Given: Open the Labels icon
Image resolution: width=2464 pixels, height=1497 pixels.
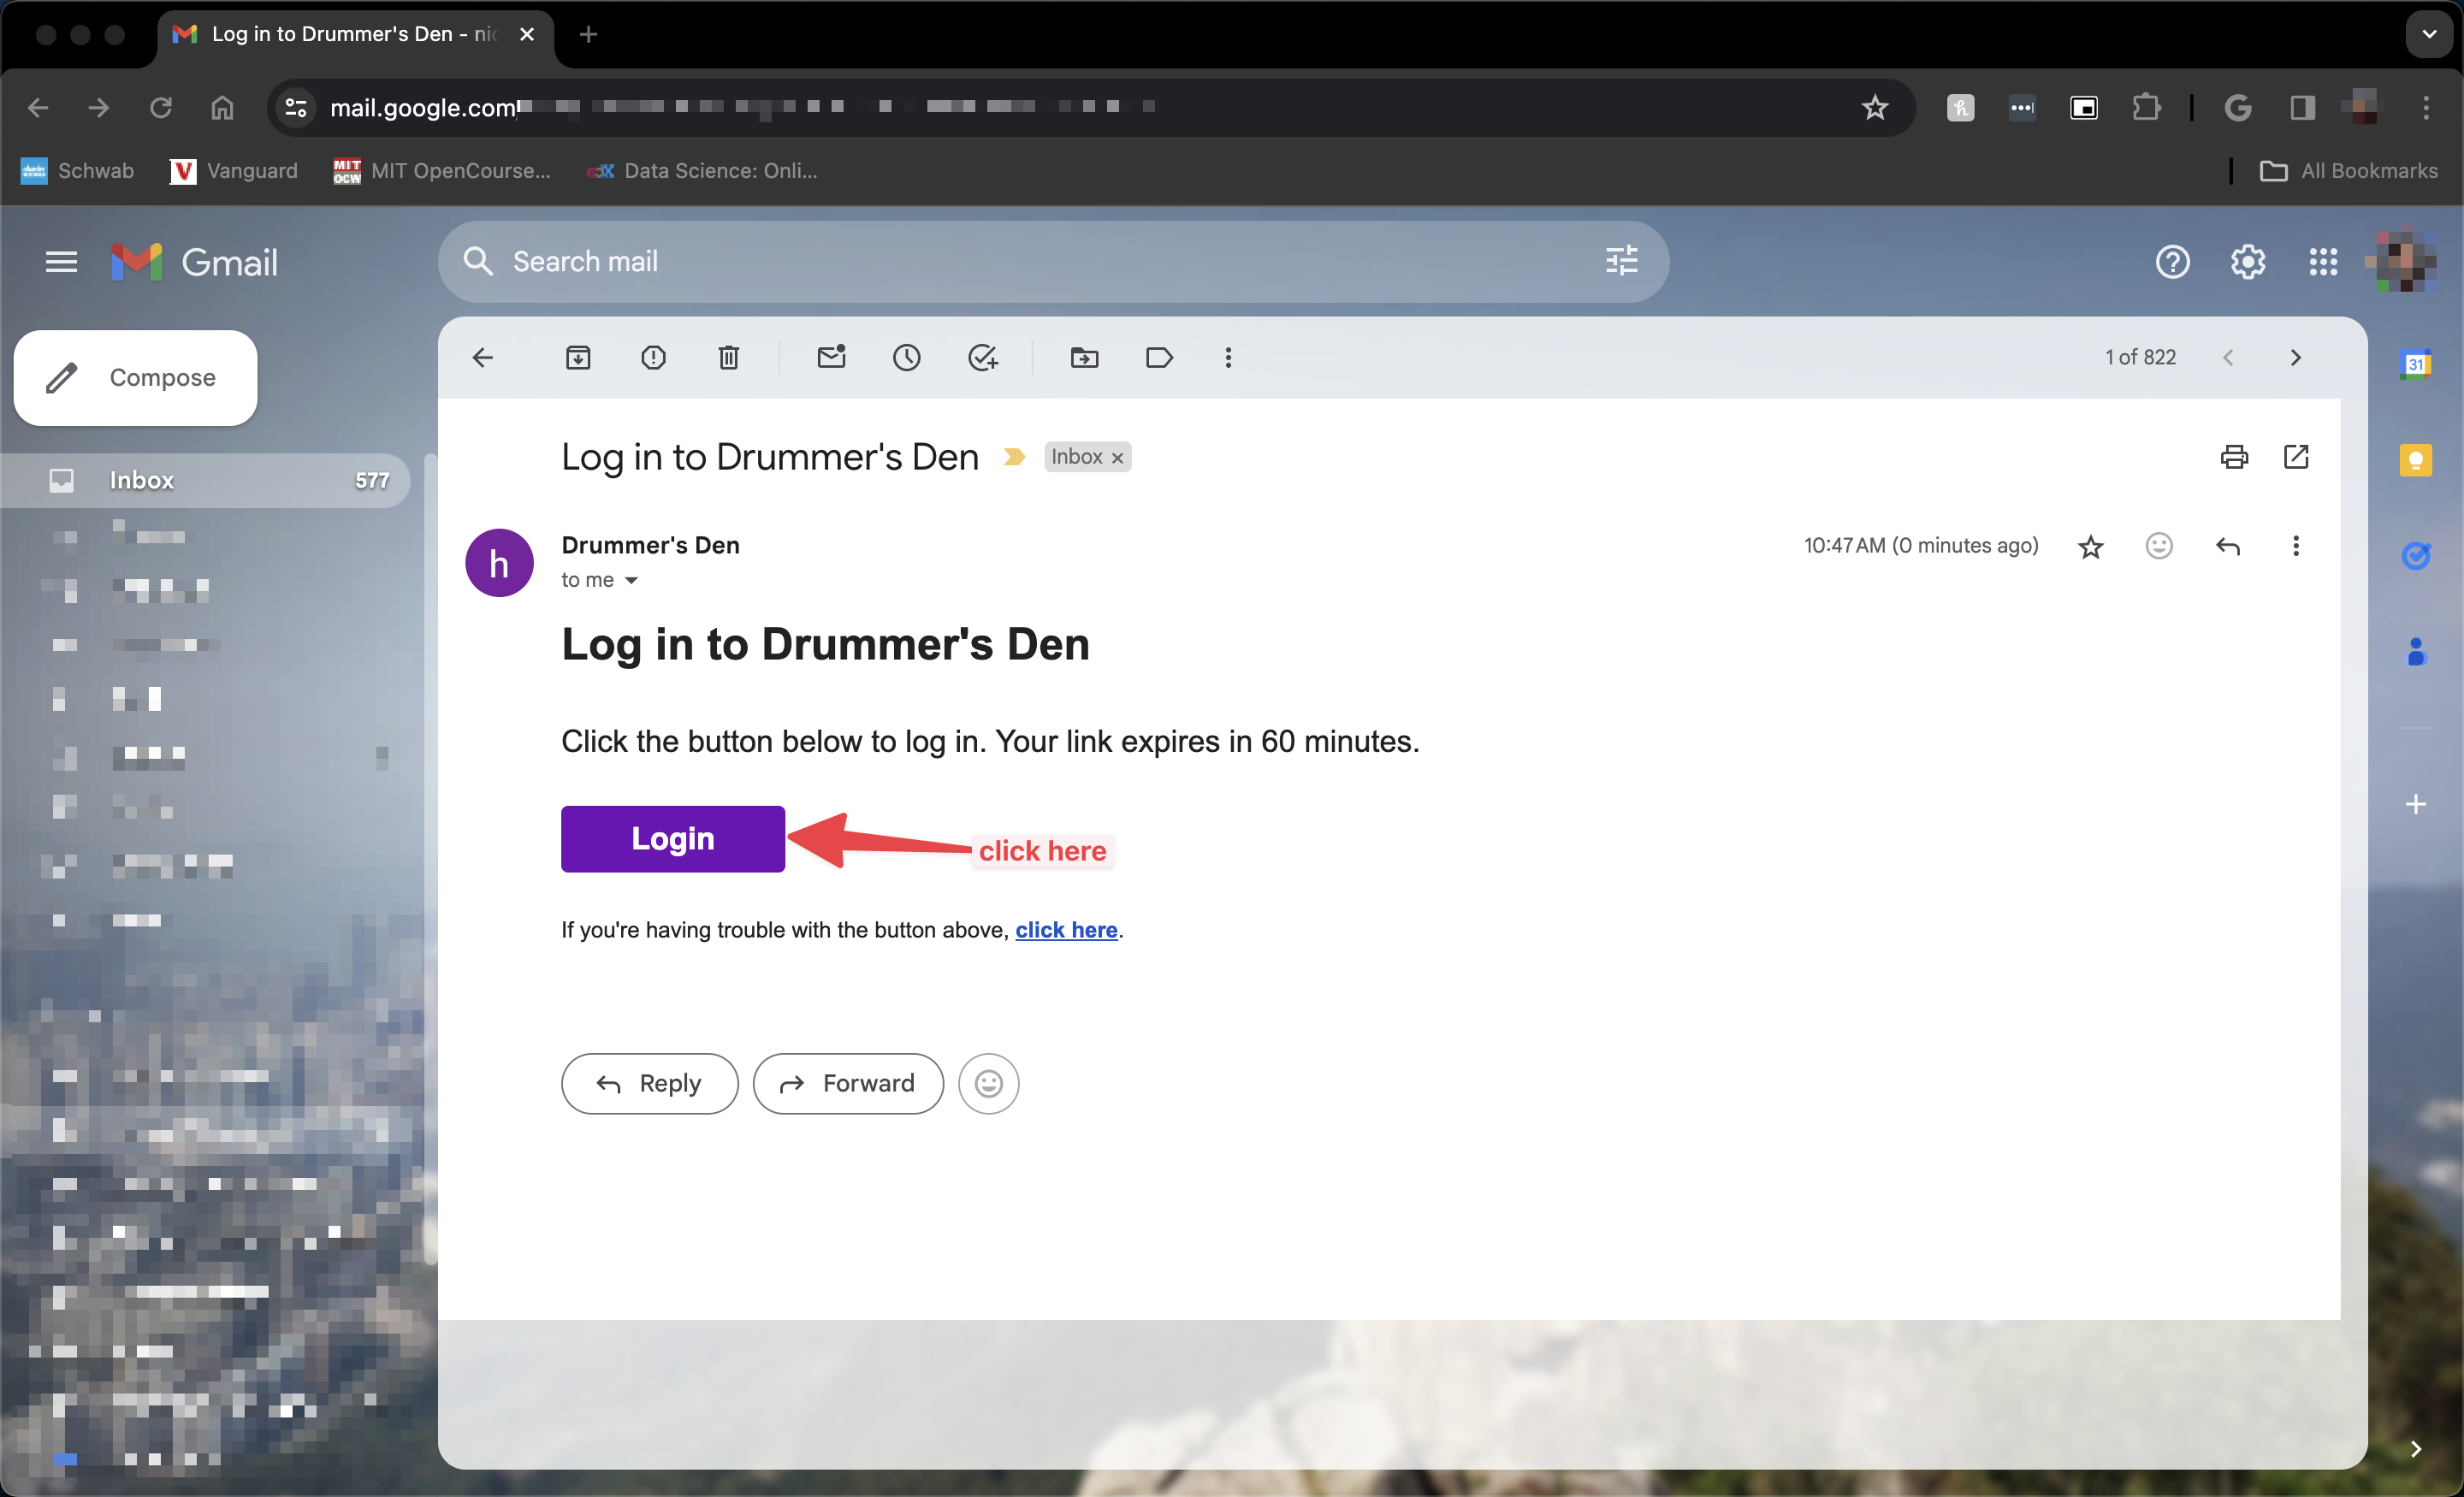Looking at the screenshot, I should point(1159,358).
